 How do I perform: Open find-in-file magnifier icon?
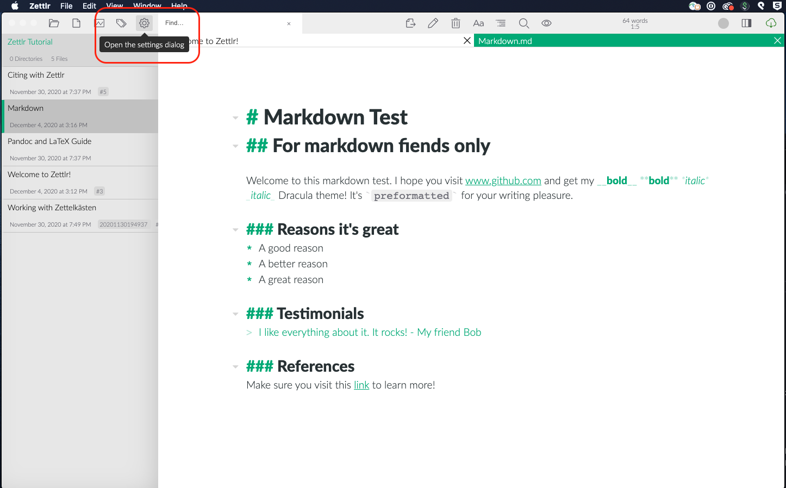524,23
